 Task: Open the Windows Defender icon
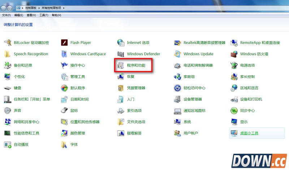click(121, 54)
